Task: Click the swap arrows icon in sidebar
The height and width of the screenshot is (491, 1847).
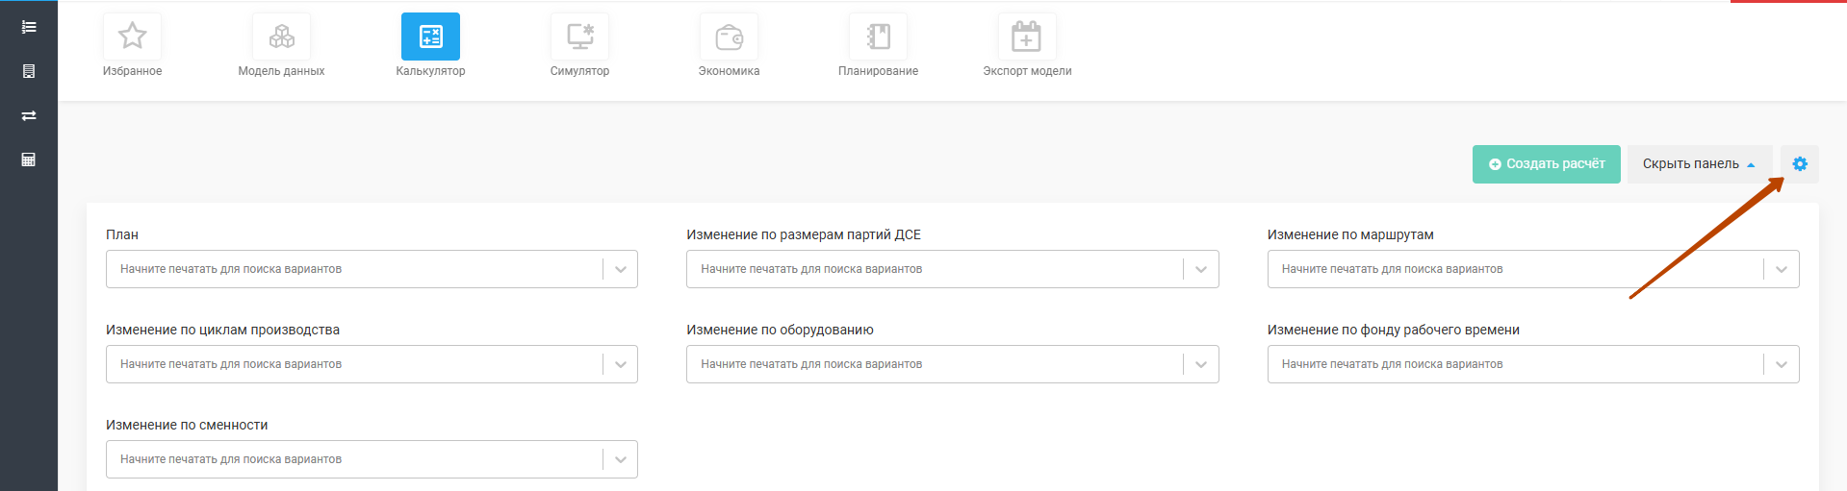Action: click(29, 115)
